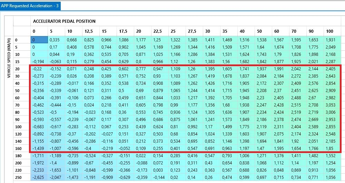
Task: Select cell 2,854 in speed 40 row
Action: (x=332, y=83)
